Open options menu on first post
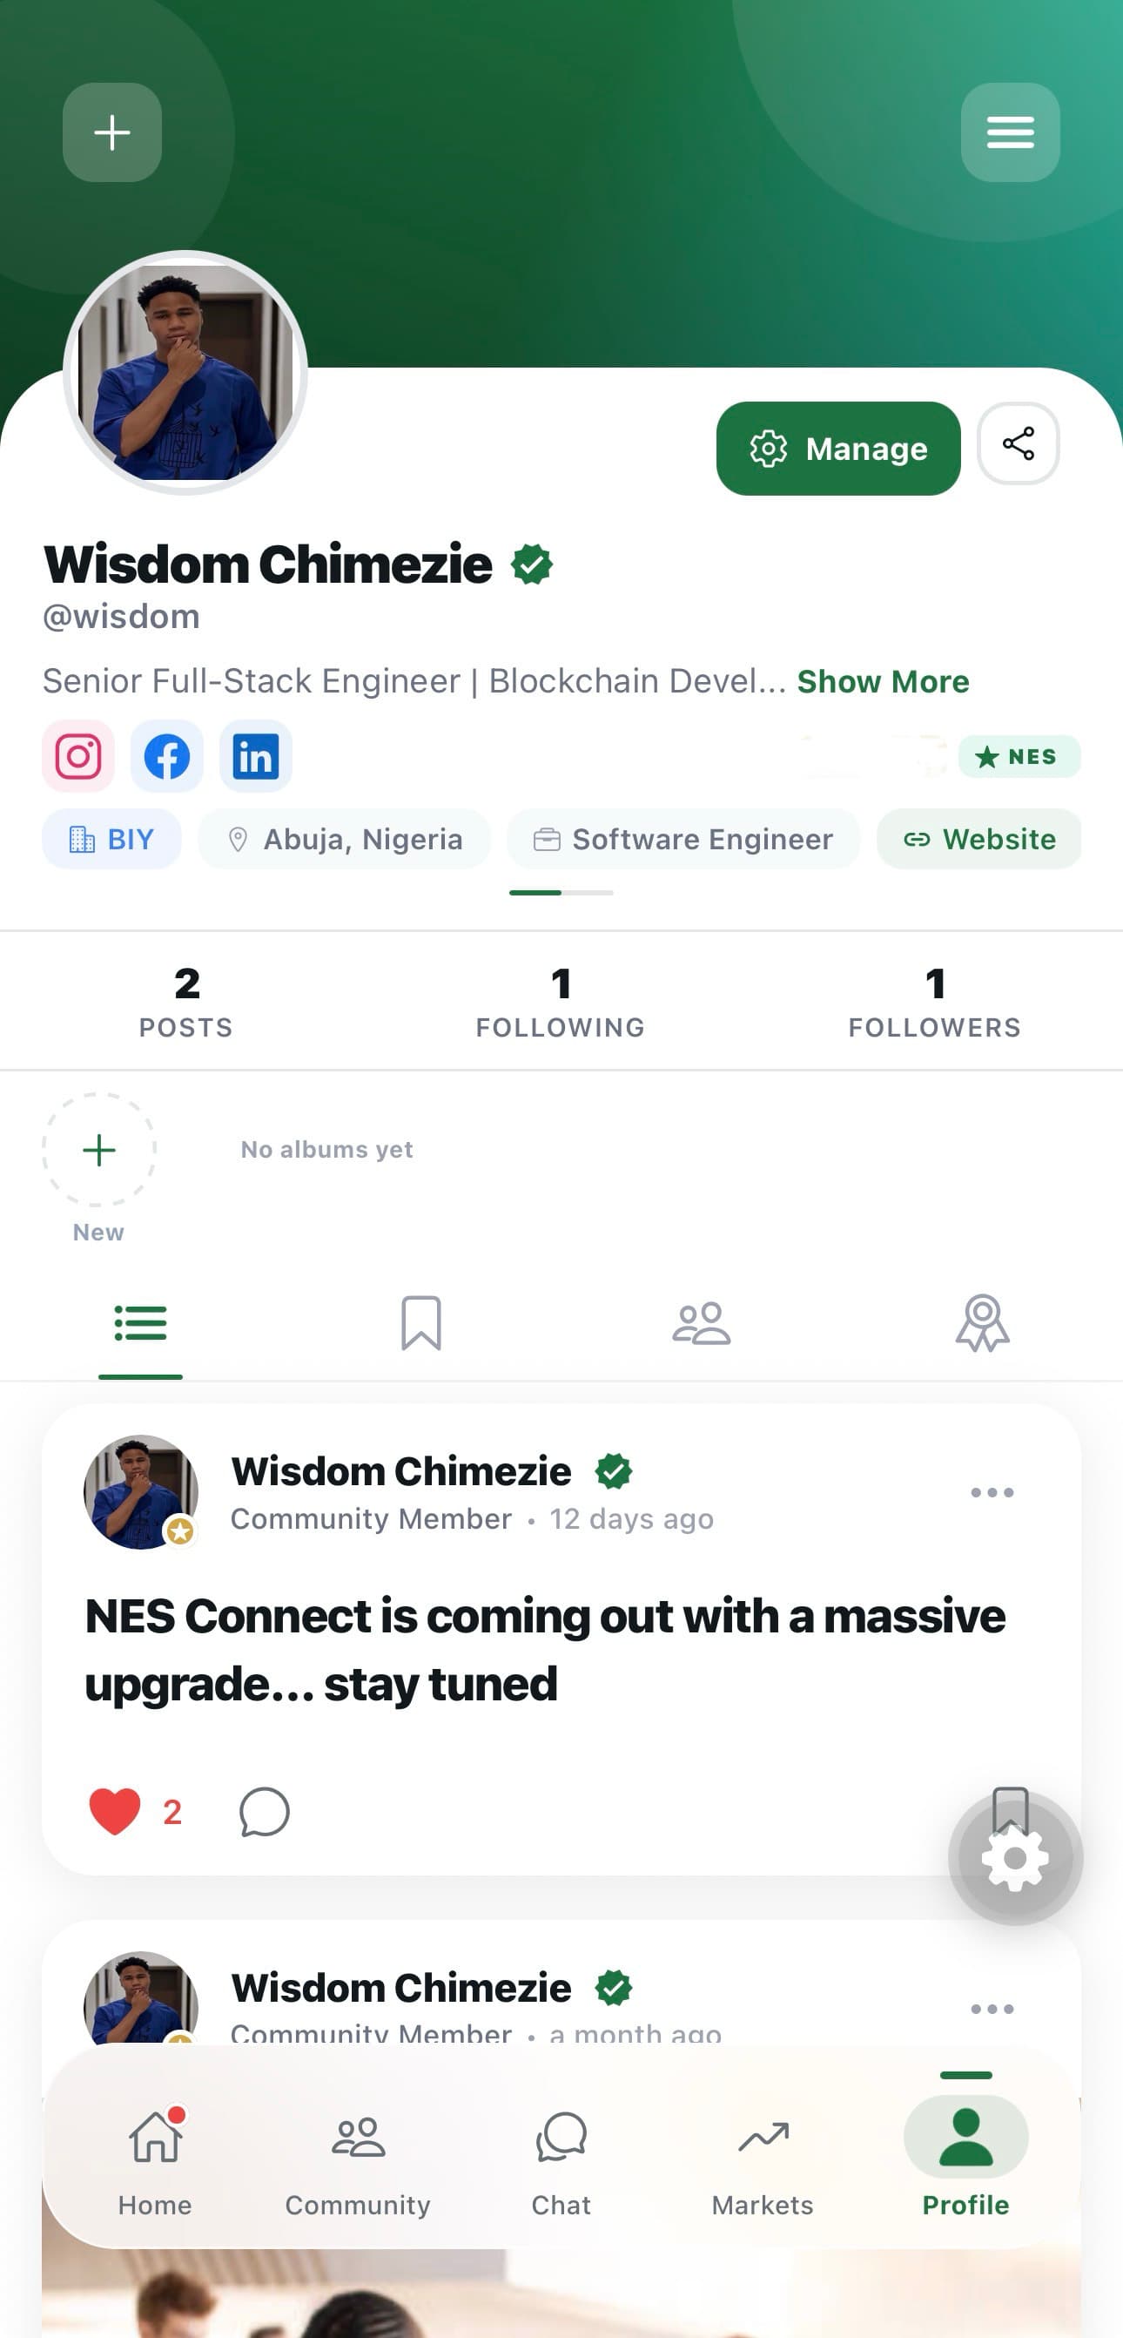The image size is (1123, 2338). 992,1492
